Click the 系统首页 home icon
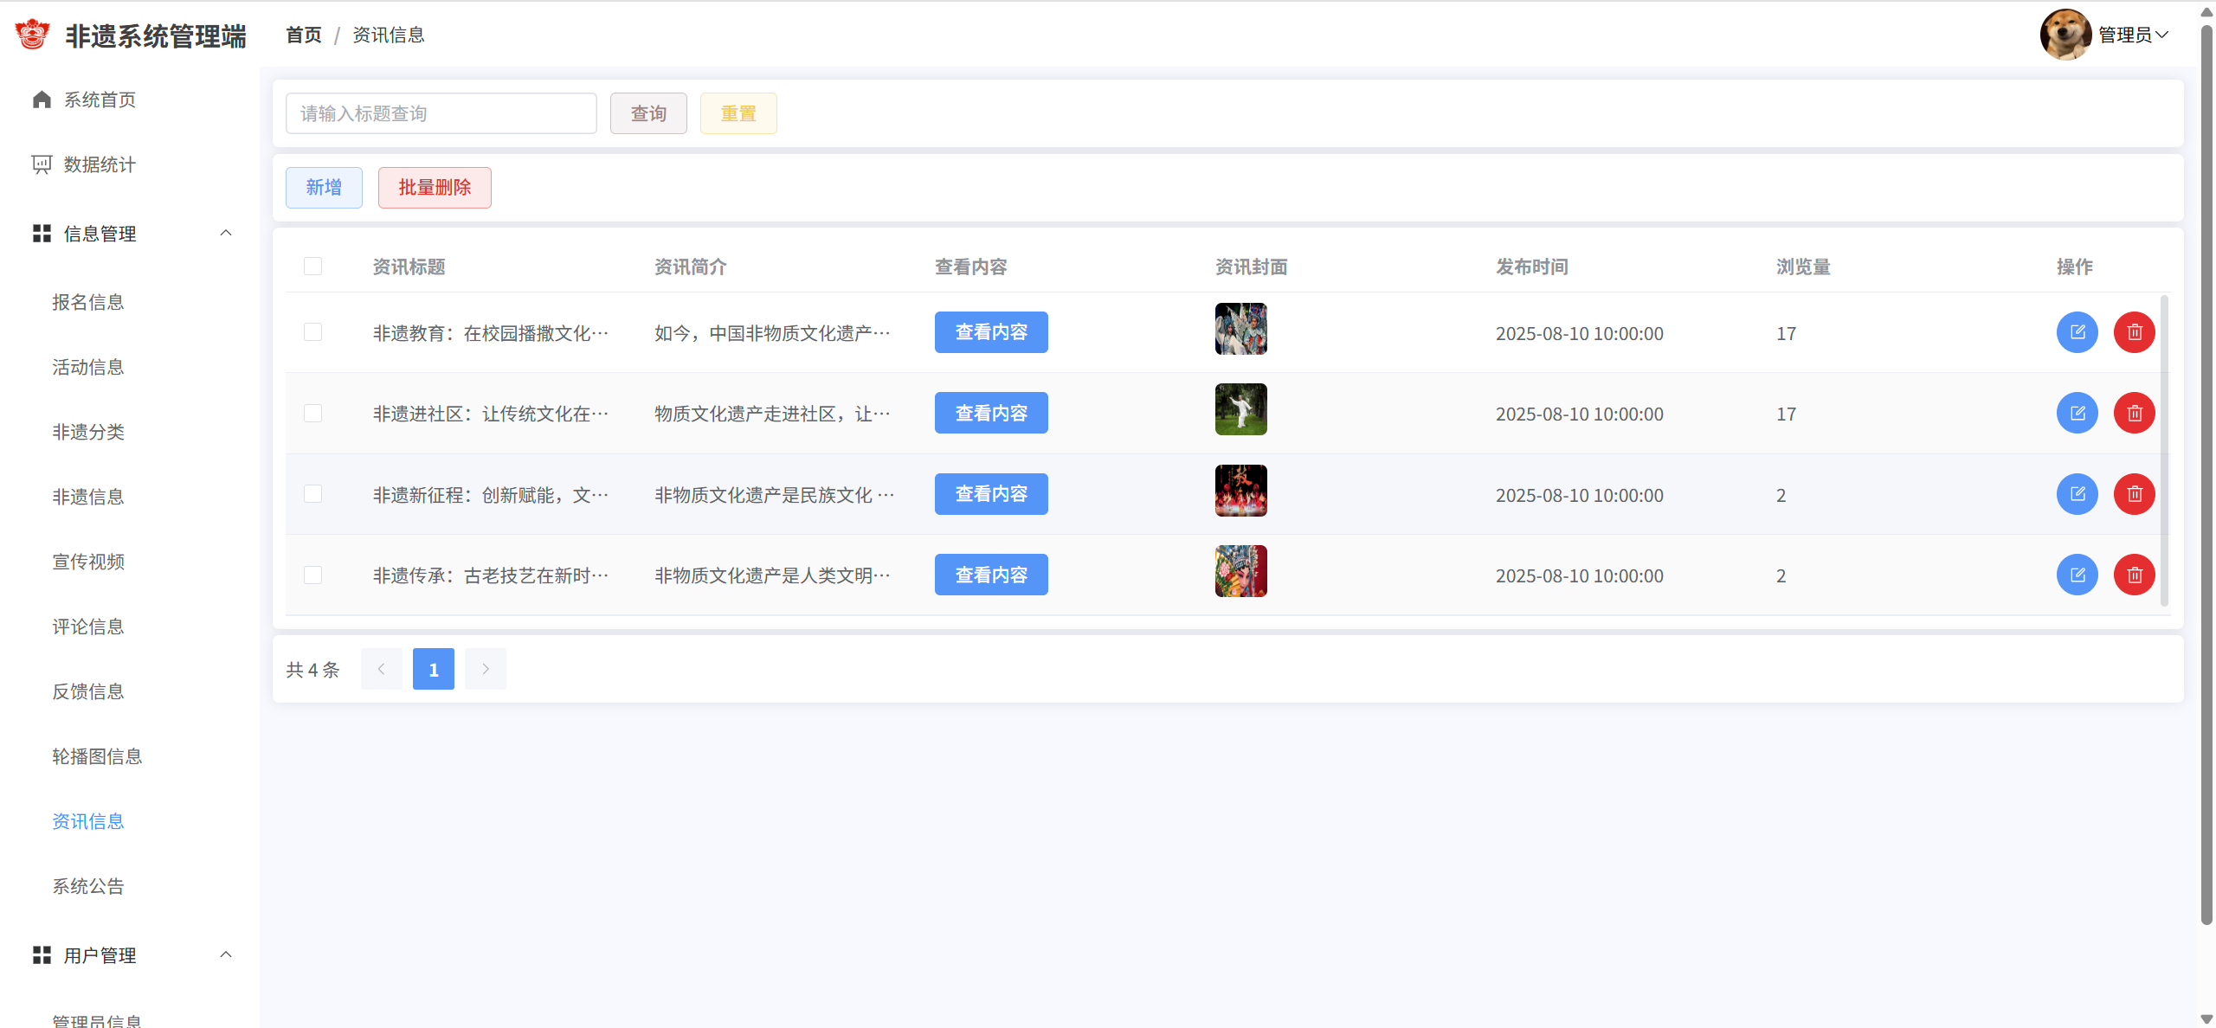Viewport: 2216px width, 1028px height. (x=42, y=100)
